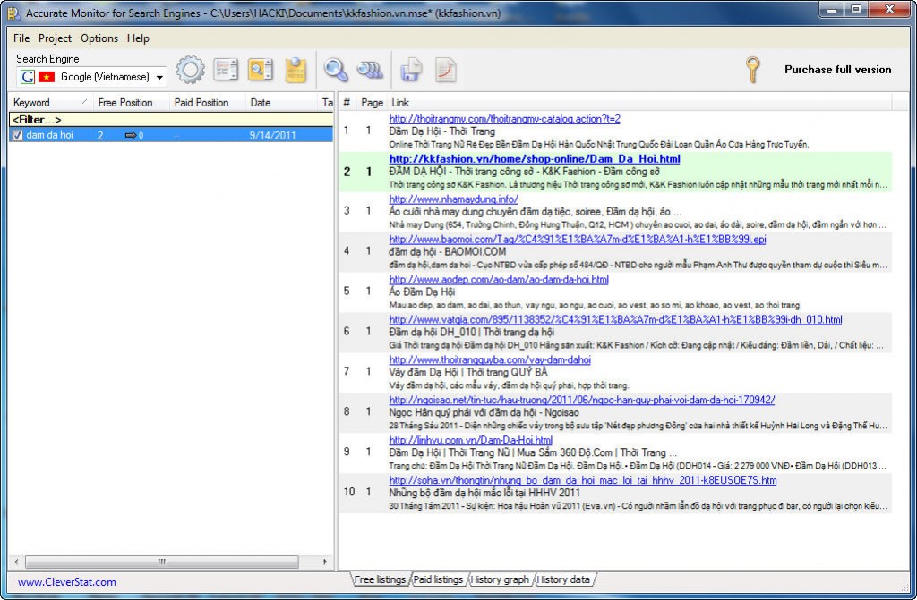The height and width of the screenshot is (600, 917).
Task: Switch to the Paid listings tab
Action: coord(437,580)
